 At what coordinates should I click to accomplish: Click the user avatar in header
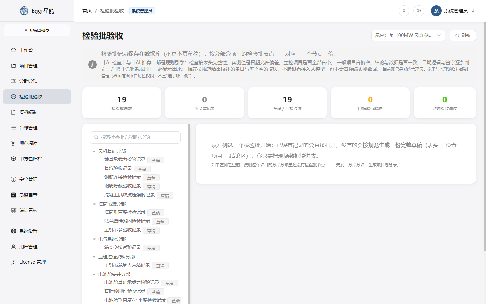[x=436, y=11]
